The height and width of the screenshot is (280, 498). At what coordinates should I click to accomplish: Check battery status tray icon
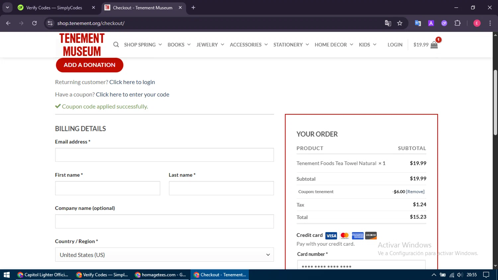443,275
